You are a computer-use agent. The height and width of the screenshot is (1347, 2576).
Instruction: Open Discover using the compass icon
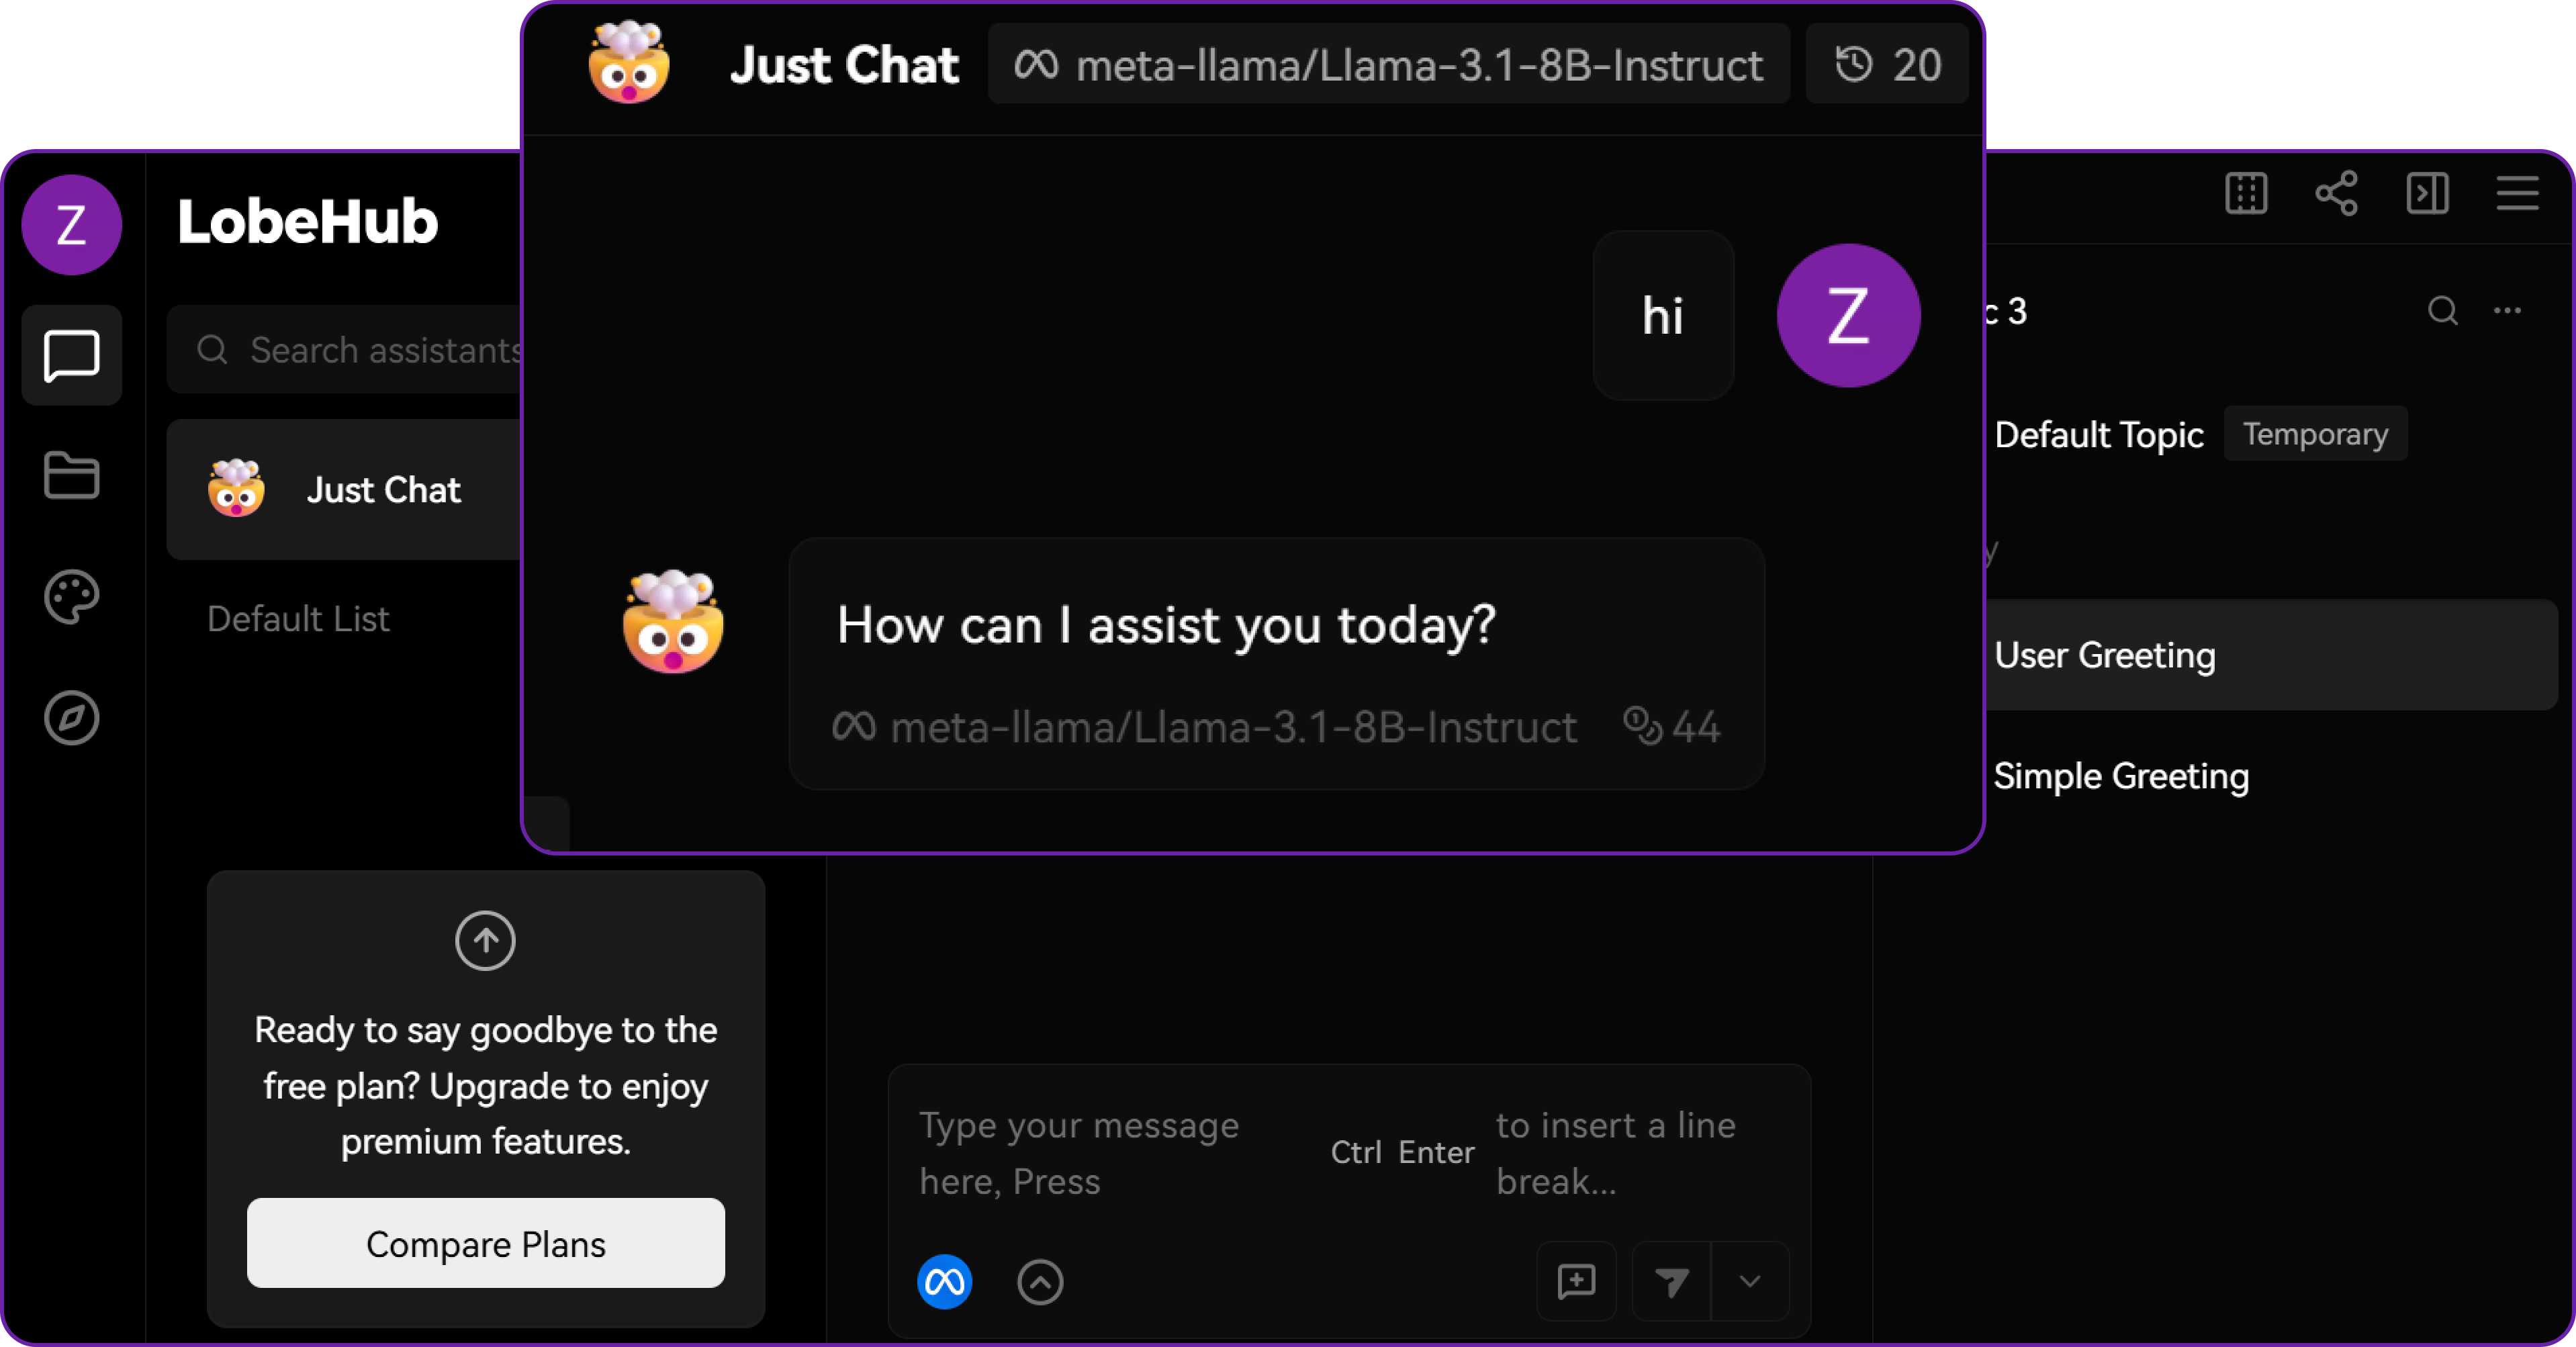[71, 718]
